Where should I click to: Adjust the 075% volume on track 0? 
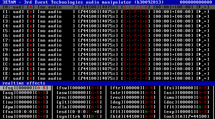click(x=109, y=7)
